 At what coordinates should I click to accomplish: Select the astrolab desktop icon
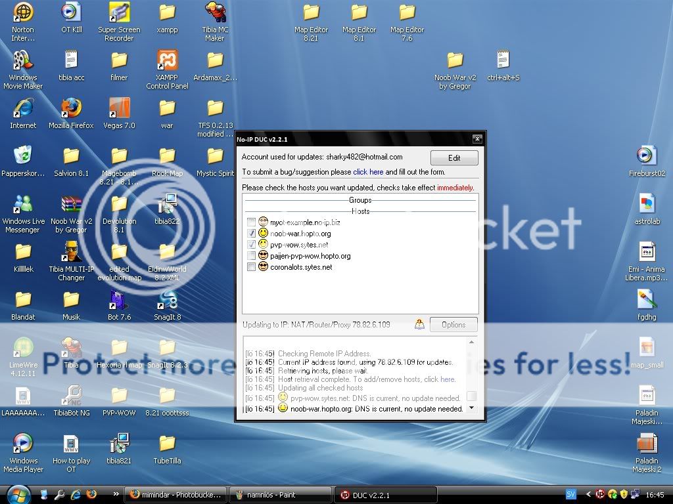pyautogui.click(x=647, y=209)
